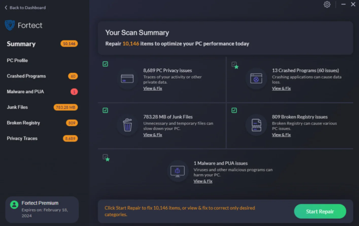Toggle the Crashed Programs starred checkbox
This screenshot has width=359, height=226.
[234, 64]
